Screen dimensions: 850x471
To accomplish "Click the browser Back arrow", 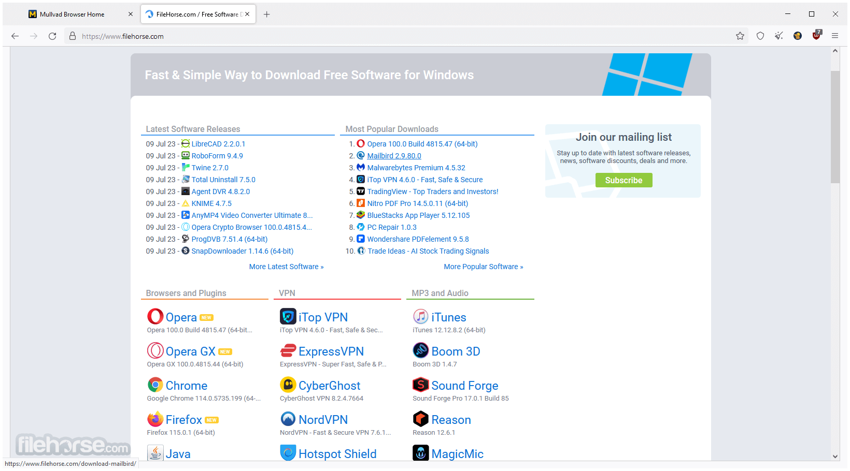I will click(15, 36).
